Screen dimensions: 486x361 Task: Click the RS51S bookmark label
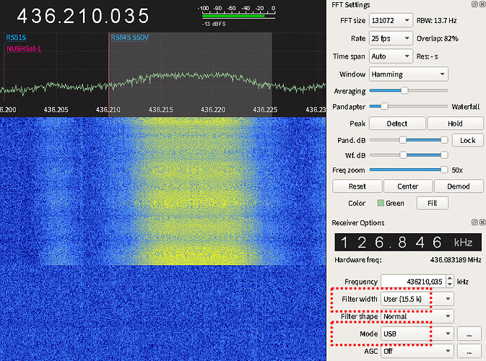(x=16, y=38)
